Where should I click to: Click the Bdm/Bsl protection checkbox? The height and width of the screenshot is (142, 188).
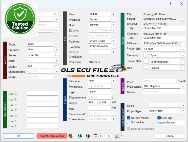(129, 129)
